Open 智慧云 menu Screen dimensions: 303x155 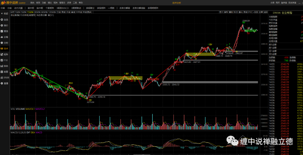[x=62, y=3]
